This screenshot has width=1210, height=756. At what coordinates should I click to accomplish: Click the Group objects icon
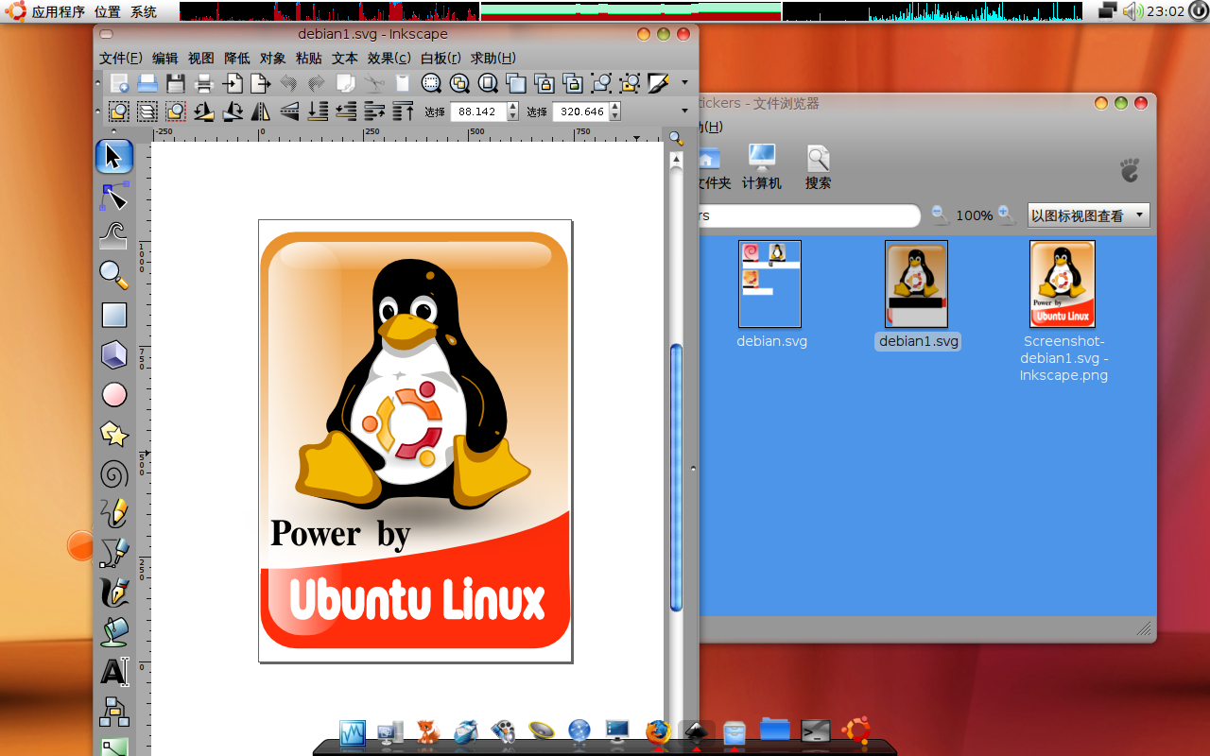[x=601, y=83]
